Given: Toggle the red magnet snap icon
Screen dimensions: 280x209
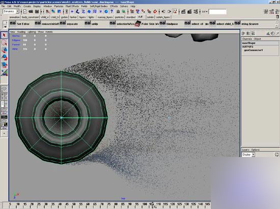Looking at the screenshot, I should point(155,11).
